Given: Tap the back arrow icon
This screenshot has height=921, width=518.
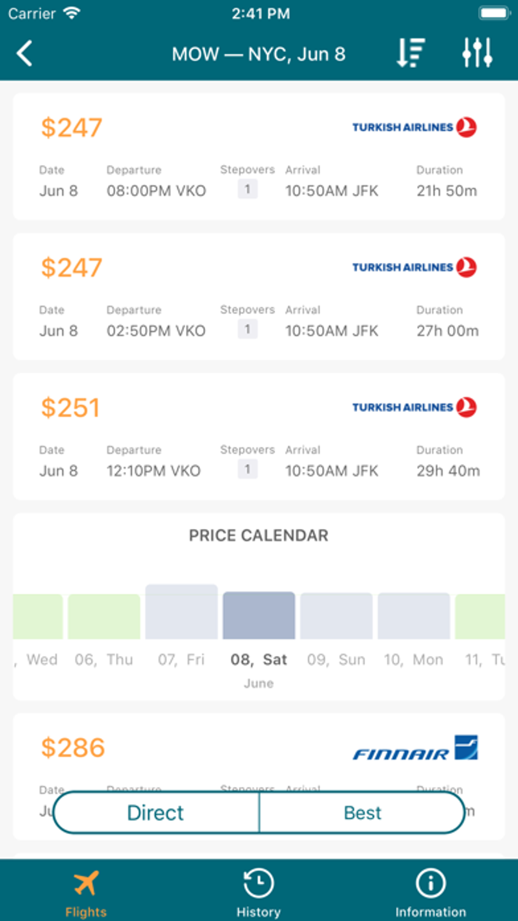Looking at the screenshot, I should pyautogui.click(x=24, y=53).
